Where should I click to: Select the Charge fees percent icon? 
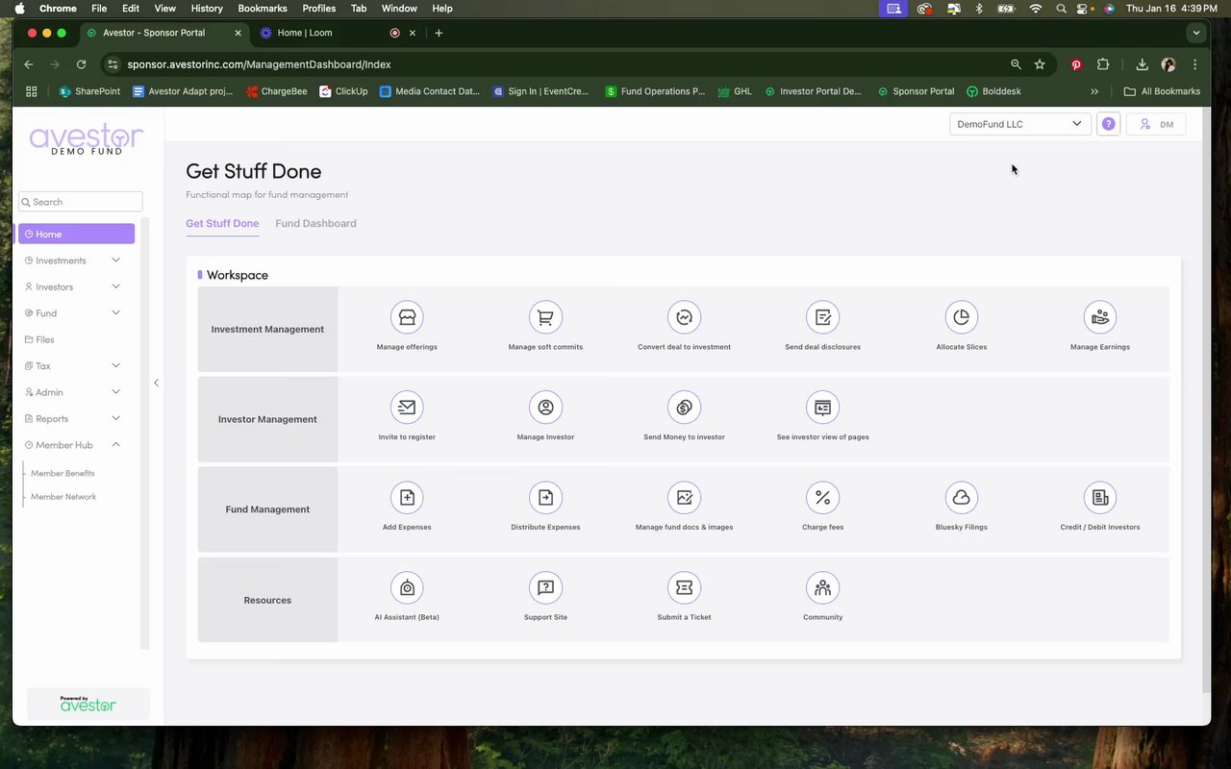click(822, 497)
